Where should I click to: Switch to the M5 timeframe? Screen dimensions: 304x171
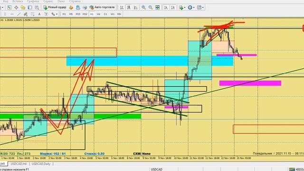(x=71, y=14)
